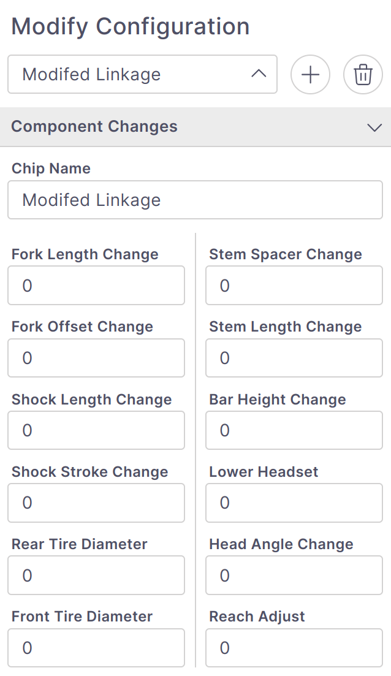This screenshot has width=391, height=676.
Task: Select the Fork Length Change input
Action: point(96,286)
